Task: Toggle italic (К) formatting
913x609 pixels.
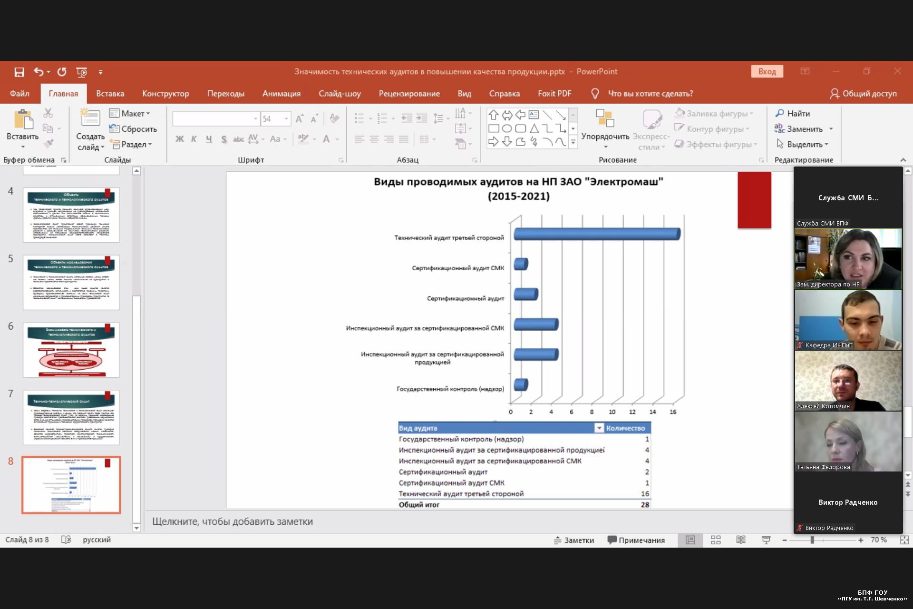Action: 194,139
